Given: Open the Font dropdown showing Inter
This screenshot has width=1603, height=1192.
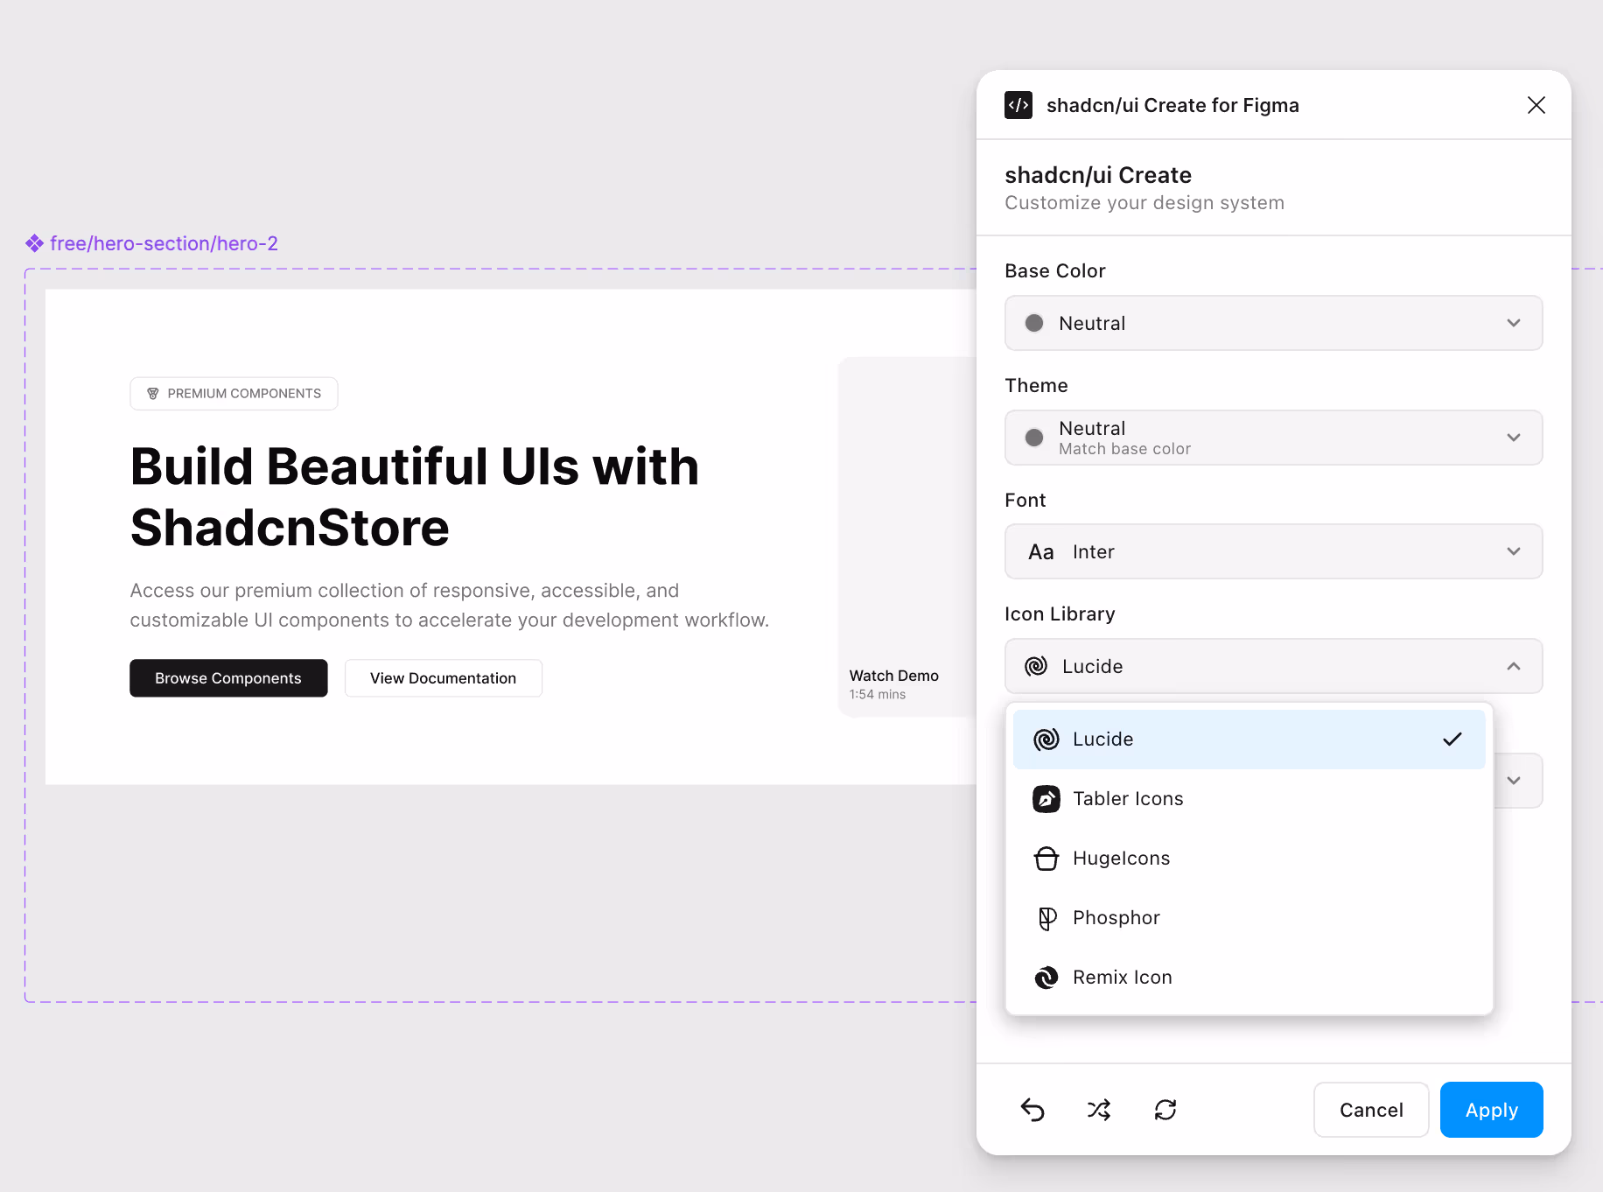Looking at the screenshot, I should pos(1274,551).
